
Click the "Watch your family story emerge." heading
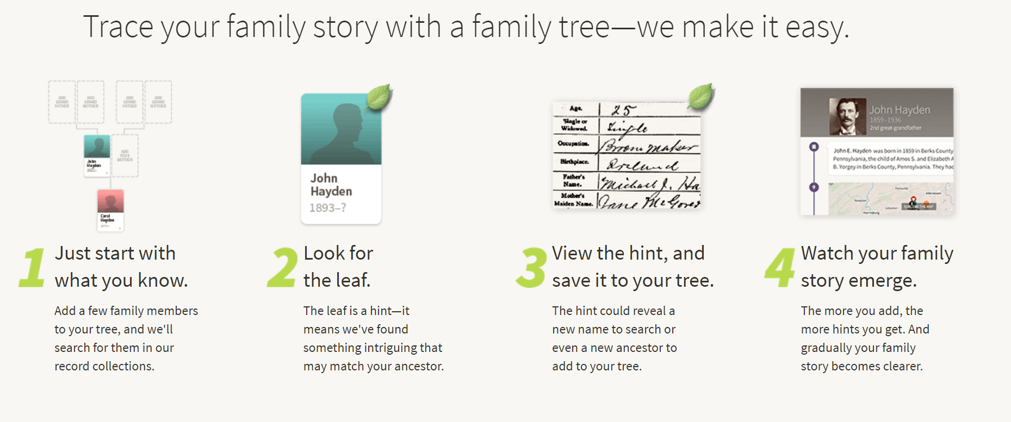pyautogui.click(x=876, y=267)
